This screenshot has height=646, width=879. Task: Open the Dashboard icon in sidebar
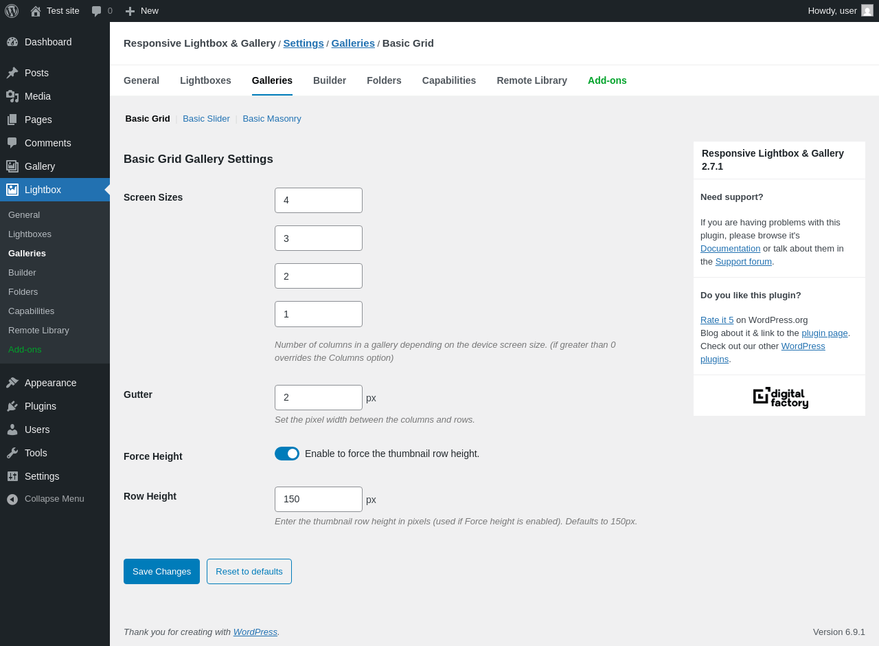[x=12, y=42]
